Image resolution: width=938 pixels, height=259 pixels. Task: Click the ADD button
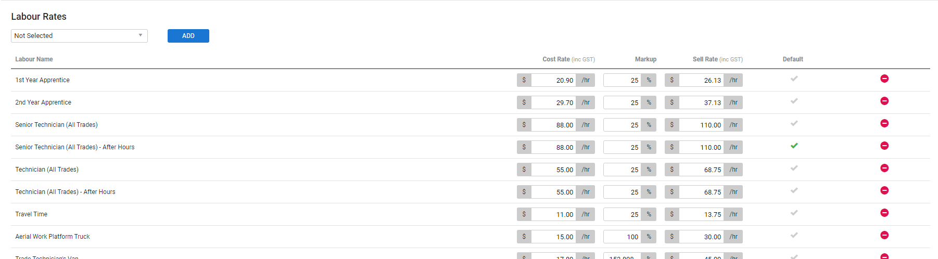188,36
